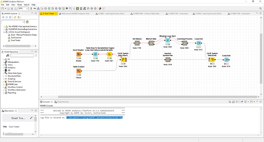Focus the Node Repository search field
The image size is (264, 142).
tap(22, 55)
